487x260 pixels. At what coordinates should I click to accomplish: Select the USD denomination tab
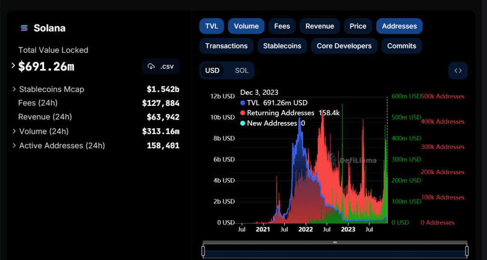point(212,71)
